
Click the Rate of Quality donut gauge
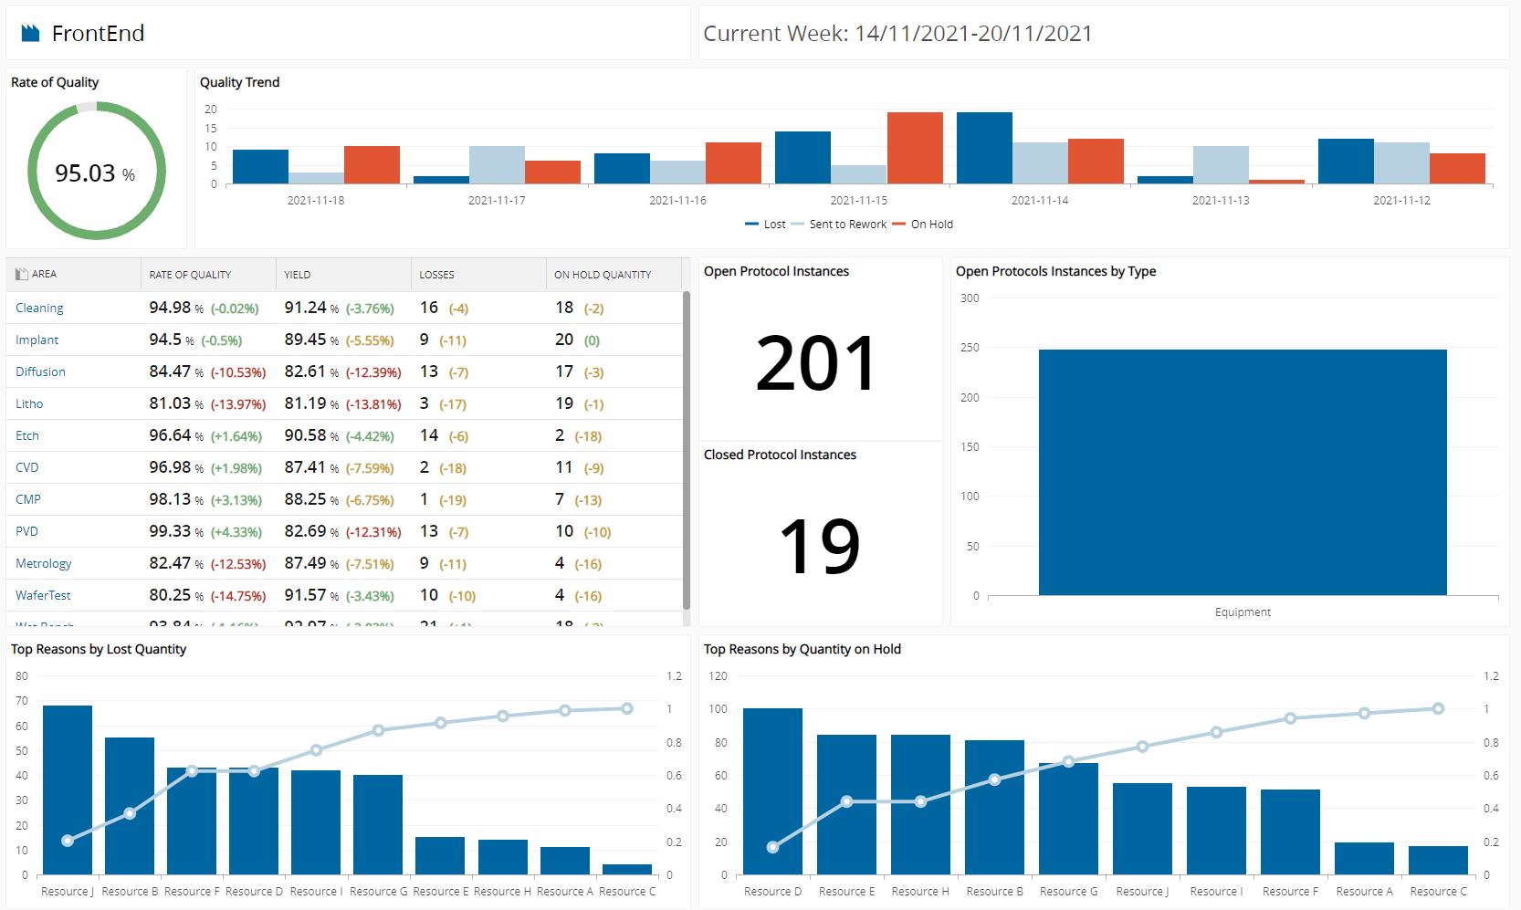click(x=97, y=171)
